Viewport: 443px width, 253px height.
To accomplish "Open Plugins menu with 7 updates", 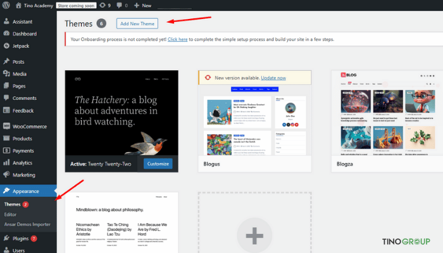I will point(20,238).
